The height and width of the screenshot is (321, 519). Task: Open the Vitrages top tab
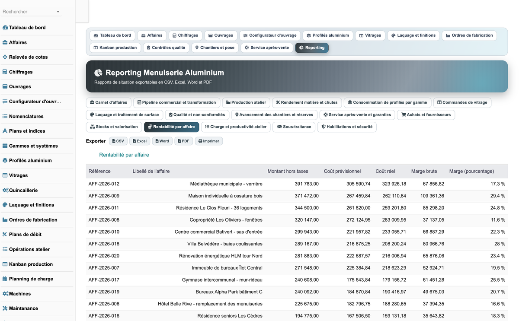[370, 35]
